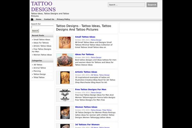The image size is (192, 128).
Task: Click the '35 inspirational examples' excerpt text
Action: tap(95, 80)
